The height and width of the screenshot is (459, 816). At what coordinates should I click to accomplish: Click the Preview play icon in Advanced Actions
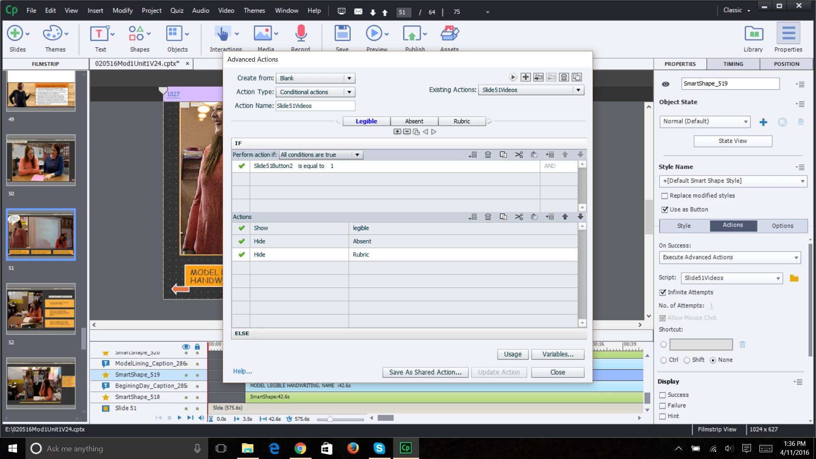pyautogui.click(x=513, y=77)
